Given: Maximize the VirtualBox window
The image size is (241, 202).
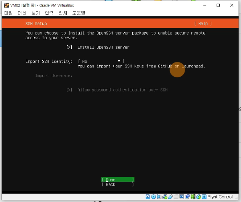Looking at the screenshot, I should 218,5.
